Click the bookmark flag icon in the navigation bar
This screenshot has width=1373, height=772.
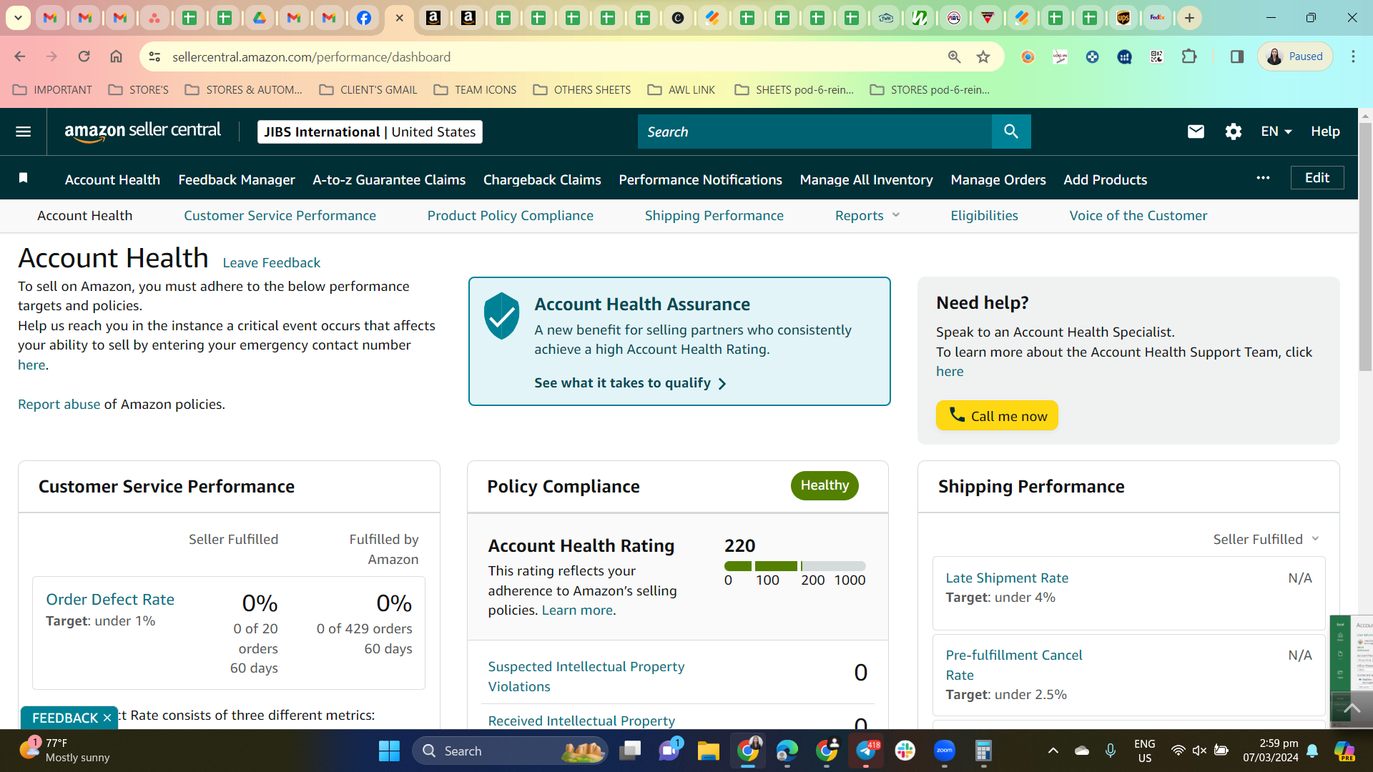click(23, 178)
